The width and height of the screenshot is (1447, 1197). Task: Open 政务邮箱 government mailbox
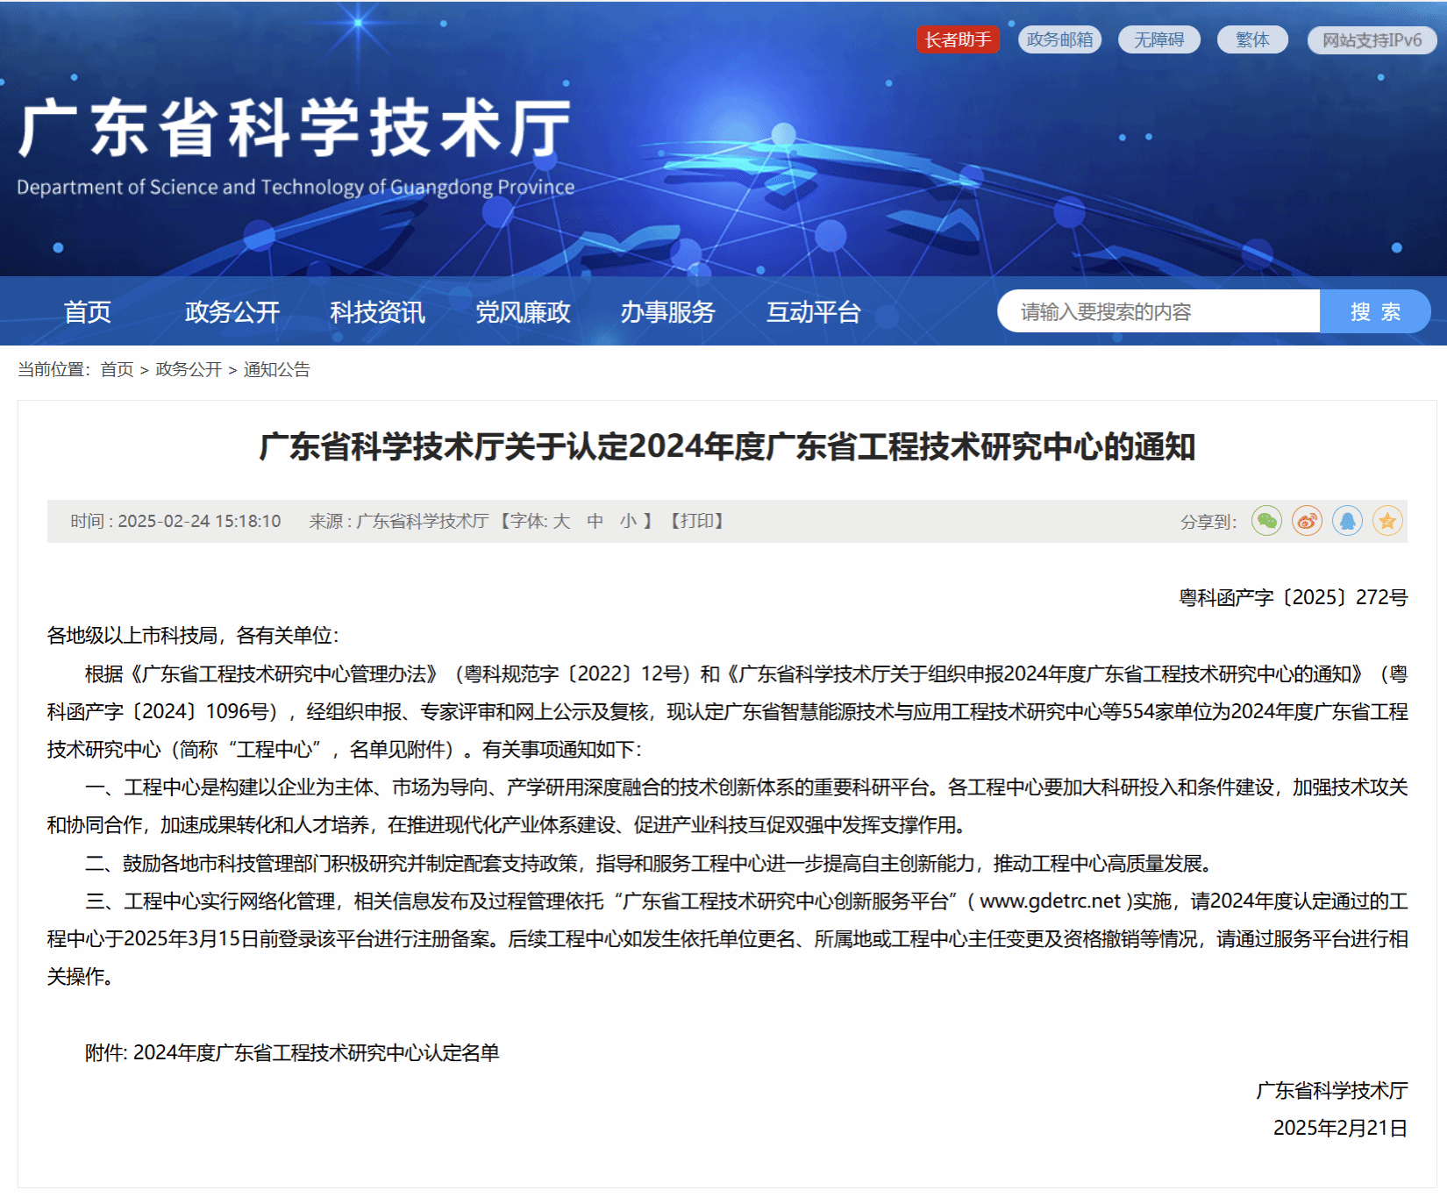click(1059, 39)
